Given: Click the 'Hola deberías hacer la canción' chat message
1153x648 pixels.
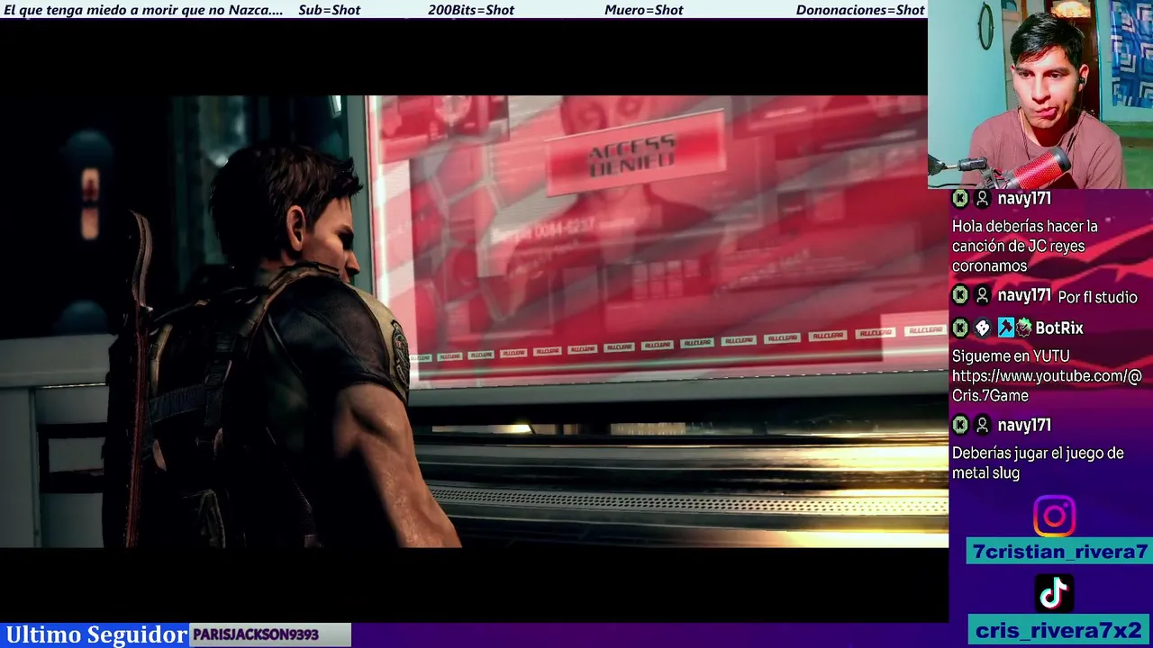Looking at the screenshot, I should pyautogui.click(x=1025, y=246).
